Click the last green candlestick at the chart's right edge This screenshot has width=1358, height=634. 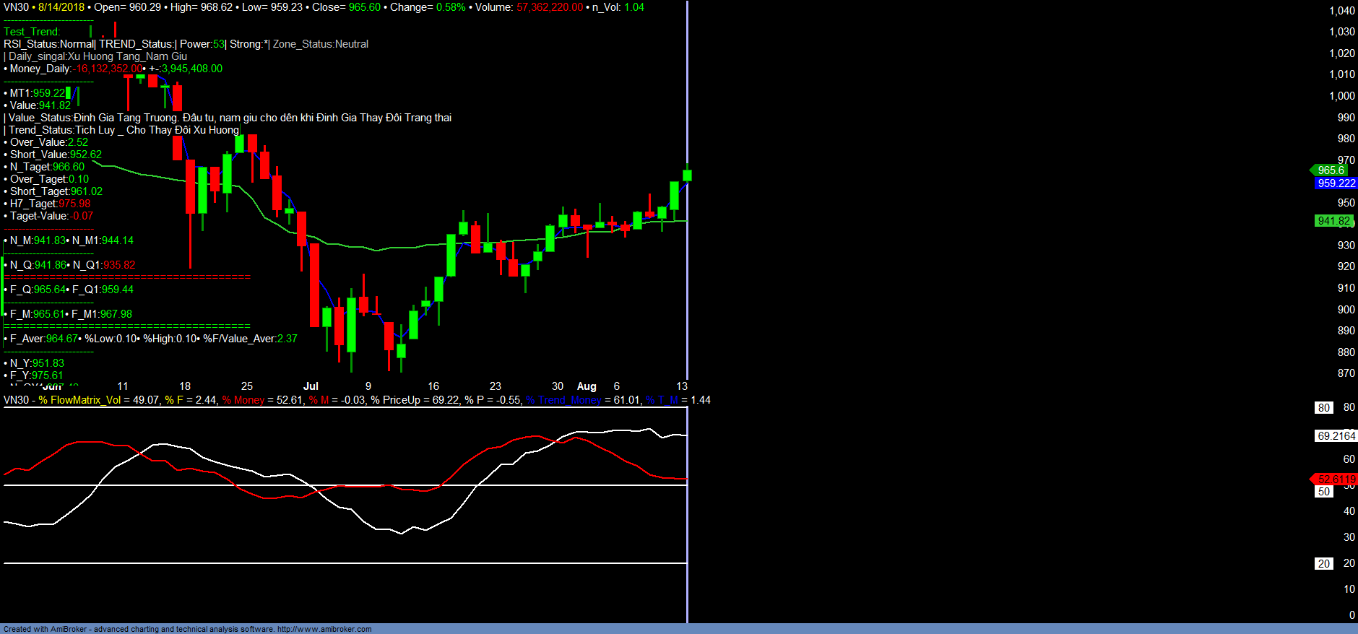[687, 175]
